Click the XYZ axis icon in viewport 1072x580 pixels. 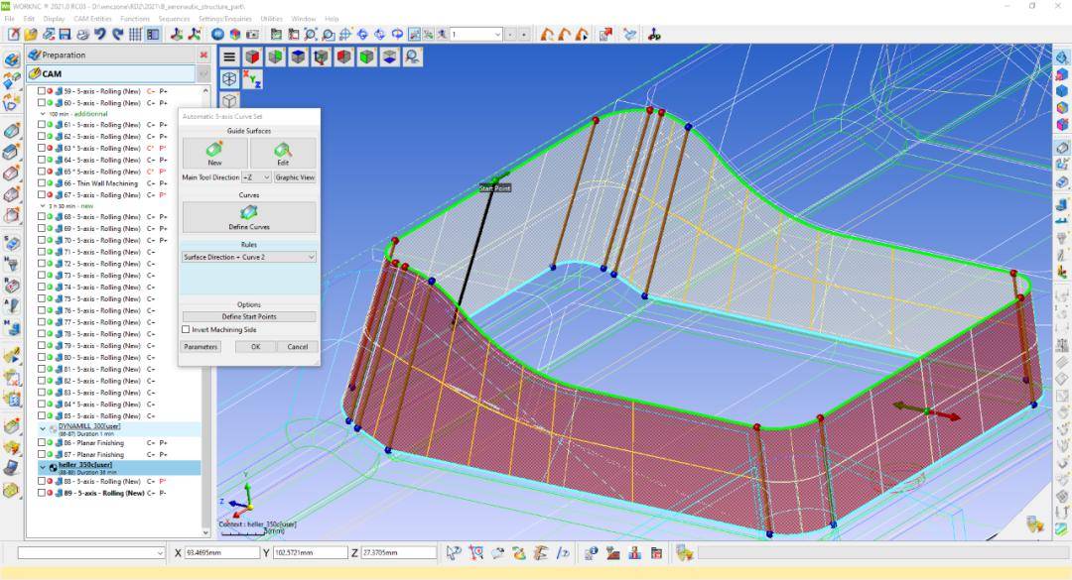tap(252, 79)
